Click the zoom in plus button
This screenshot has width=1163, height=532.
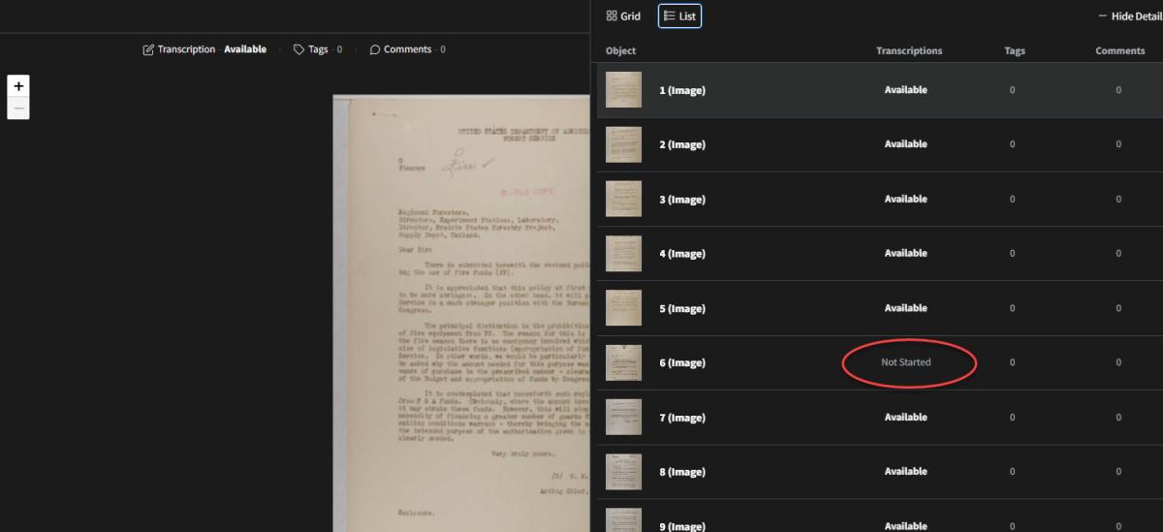click(x=18, y=86)
